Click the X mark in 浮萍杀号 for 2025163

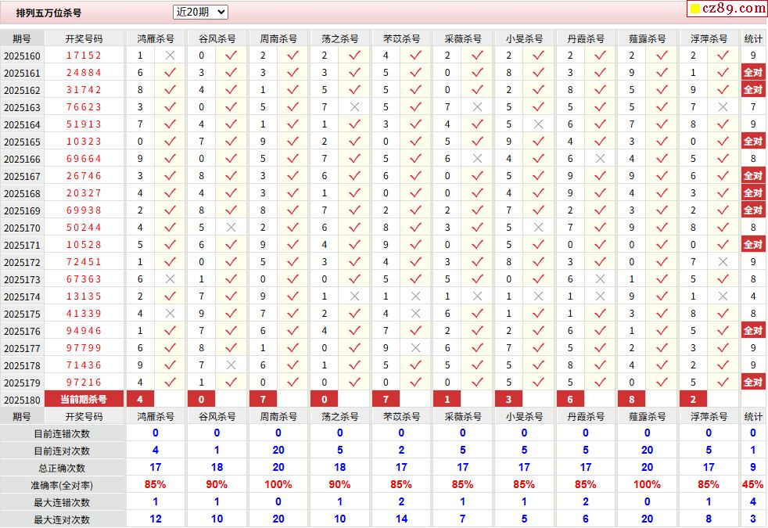[x=723, y=107]
